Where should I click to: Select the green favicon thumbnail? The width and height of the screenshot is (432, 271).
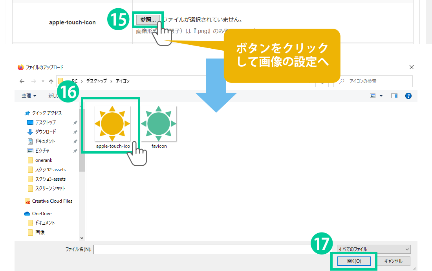(159, 124)
